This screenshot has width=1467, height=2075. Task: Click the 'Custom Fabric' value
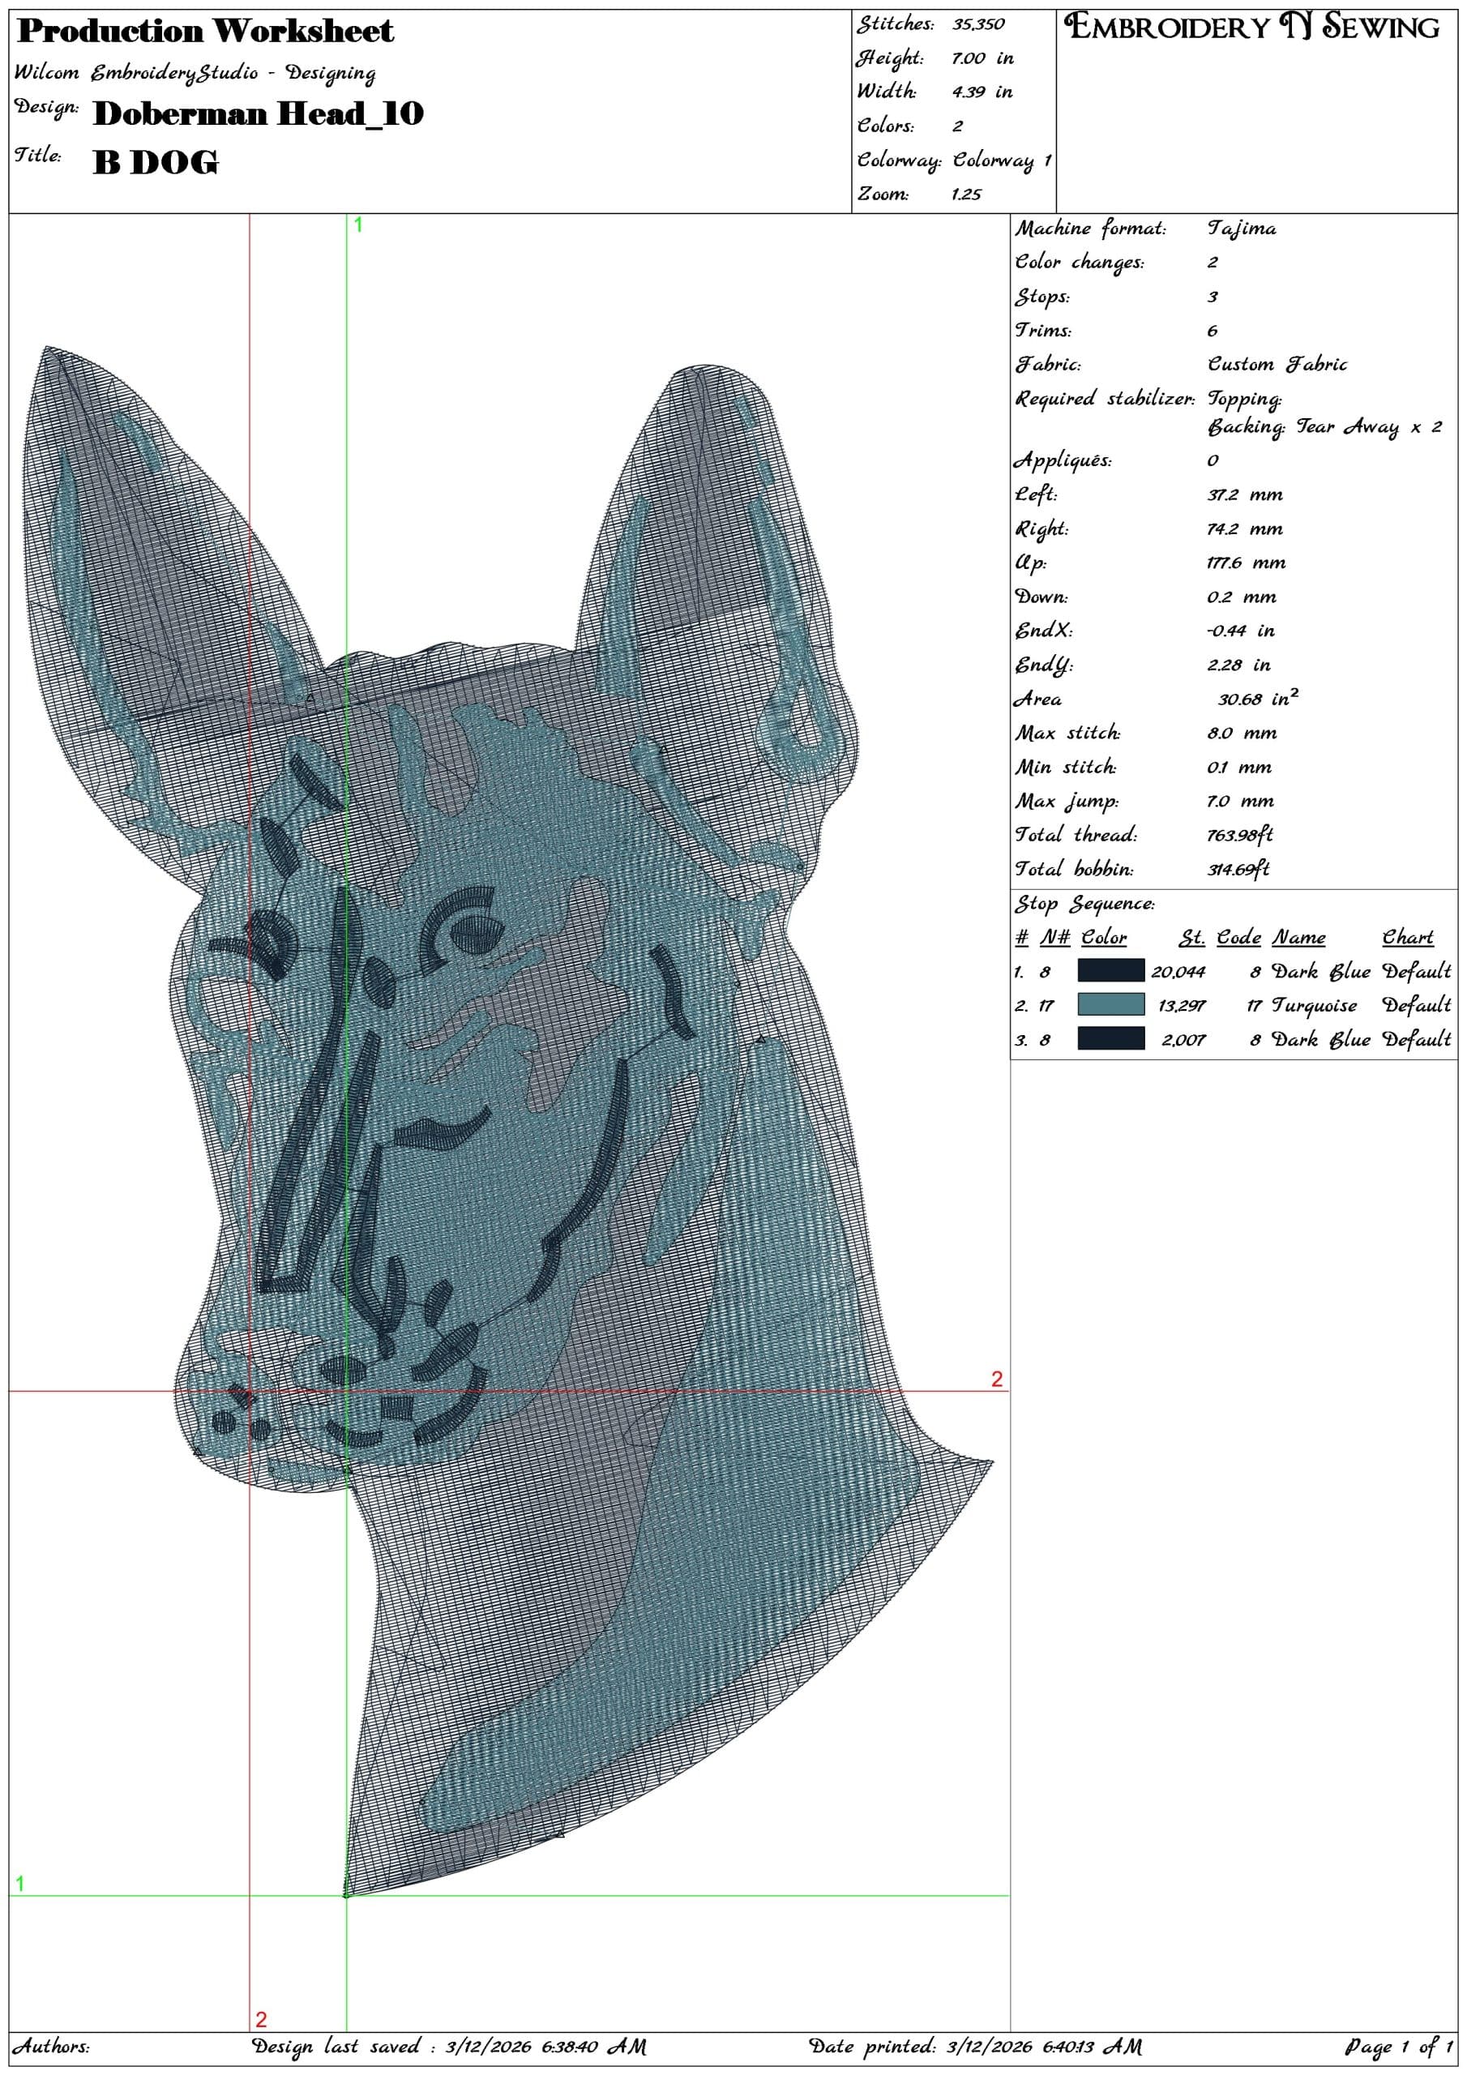point(1277,364)
